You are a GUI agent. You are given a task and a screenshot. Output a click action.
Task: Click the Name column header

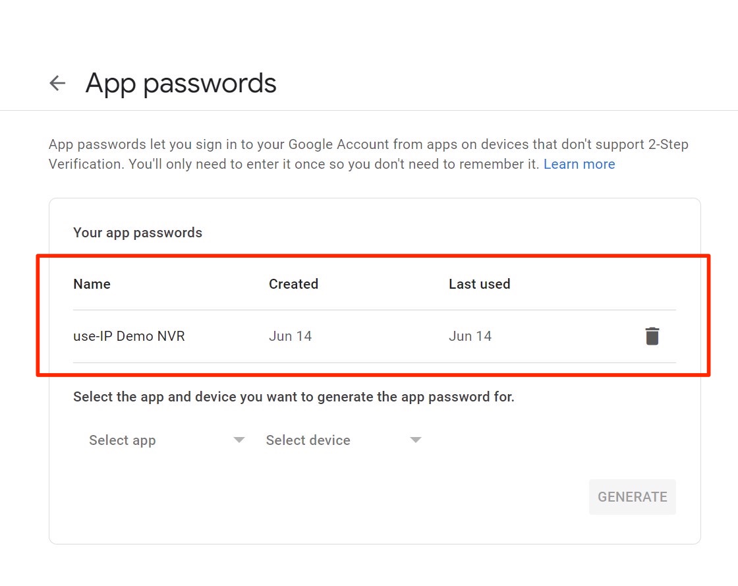[92, 284]
